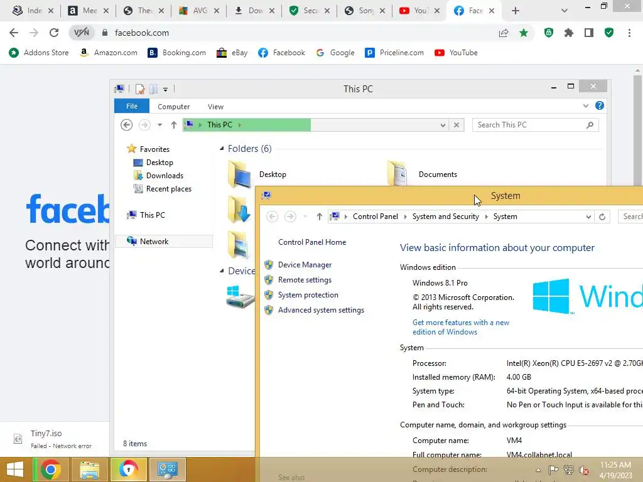Expand the System address bar dropdown
This screenshot has height=482, width=643.
588,217
